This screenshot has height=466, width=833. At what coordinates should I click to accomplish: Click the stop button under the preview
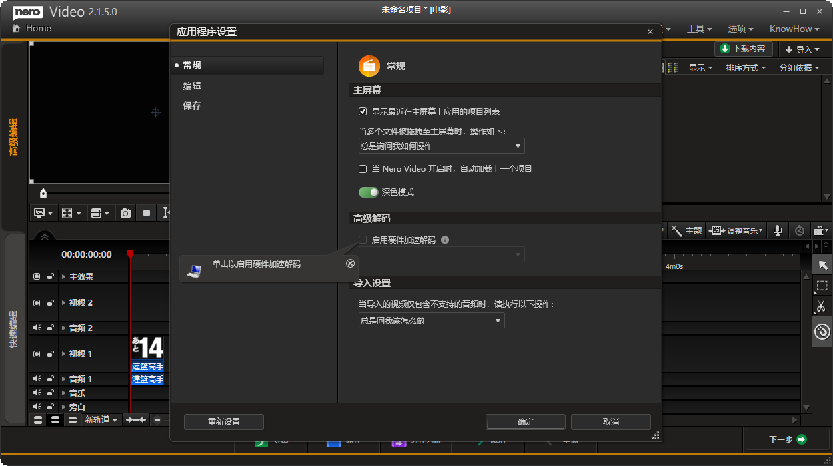(x=147, y=213)
